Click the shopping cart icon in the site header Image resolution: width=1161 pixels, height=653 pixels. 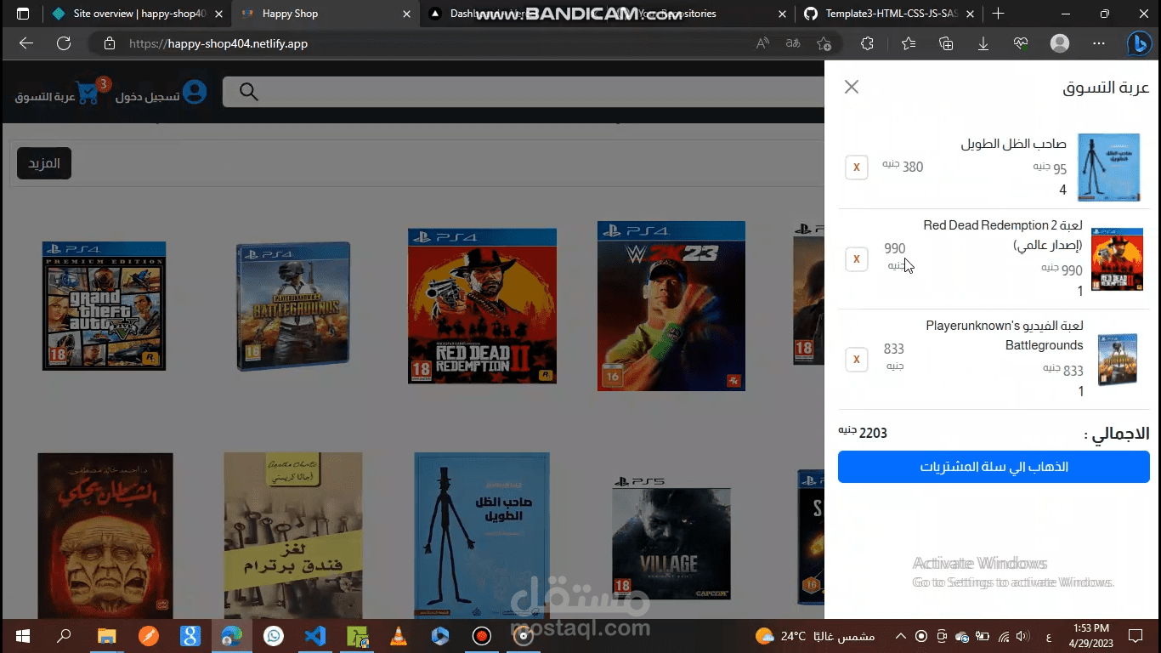point(88,93)
